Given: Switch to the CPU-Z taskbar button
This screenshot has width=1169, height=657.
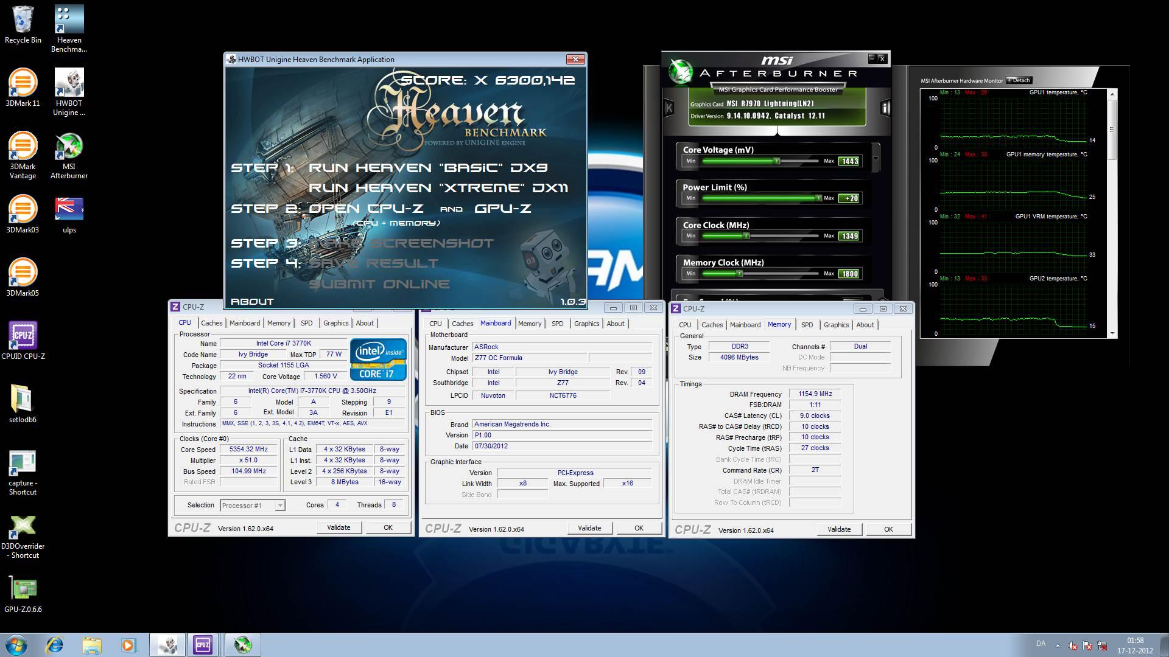Looking at the screenshot, I should pos(203,645).
